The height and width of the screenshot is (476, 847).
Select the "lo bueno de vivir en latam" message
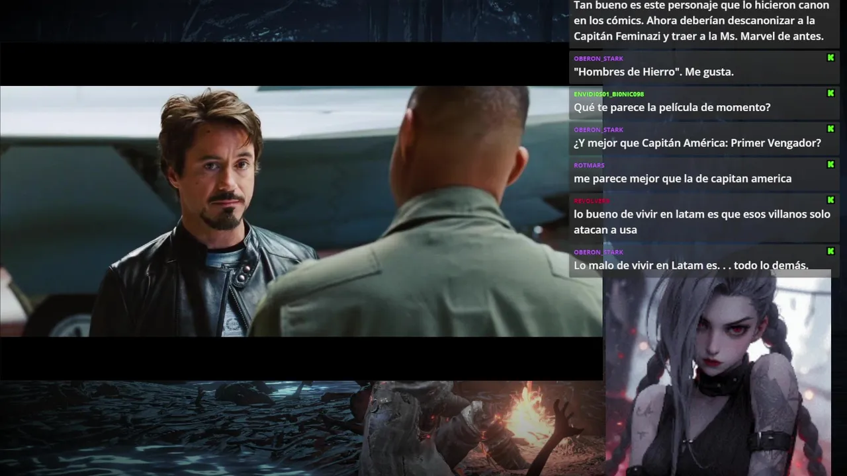[702, 223]
